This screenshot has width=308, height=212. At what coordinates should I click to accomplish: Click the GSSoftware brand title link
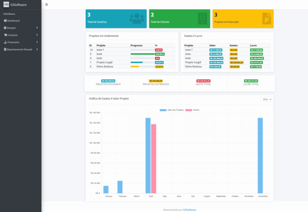(x=19, y=5)
